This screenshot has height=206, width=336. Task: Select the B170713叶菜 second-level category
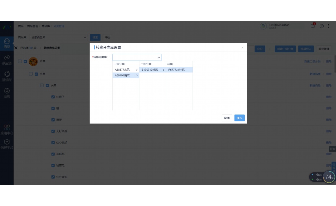pyautogui.click(x=152, y=70)
